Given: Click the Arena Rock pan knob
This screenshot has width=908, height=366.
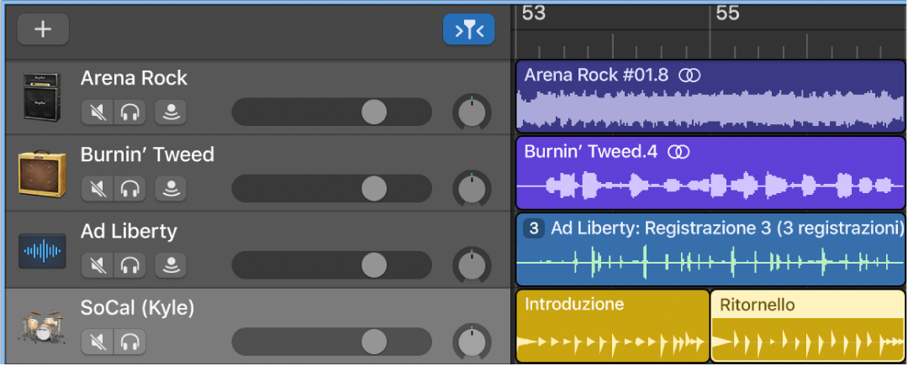Looking at the screenshot, I should click(x=472, y=112).
